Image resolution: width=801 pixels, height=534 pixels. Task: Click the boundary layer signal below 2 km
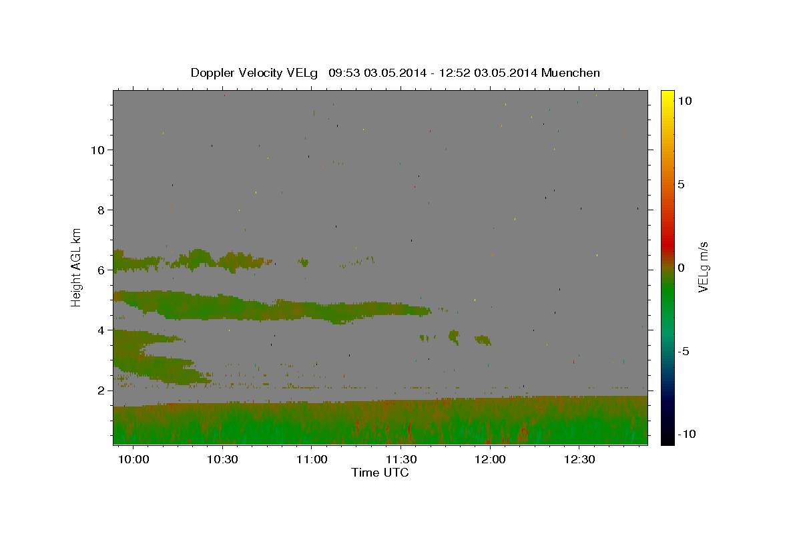click(x=380, y=421)
